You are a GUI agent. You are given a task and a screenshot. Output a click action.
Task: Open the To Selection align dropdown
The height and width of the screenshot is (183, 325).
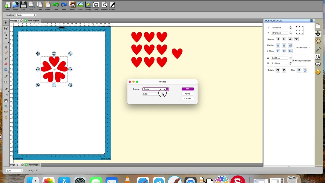(303, 48)
